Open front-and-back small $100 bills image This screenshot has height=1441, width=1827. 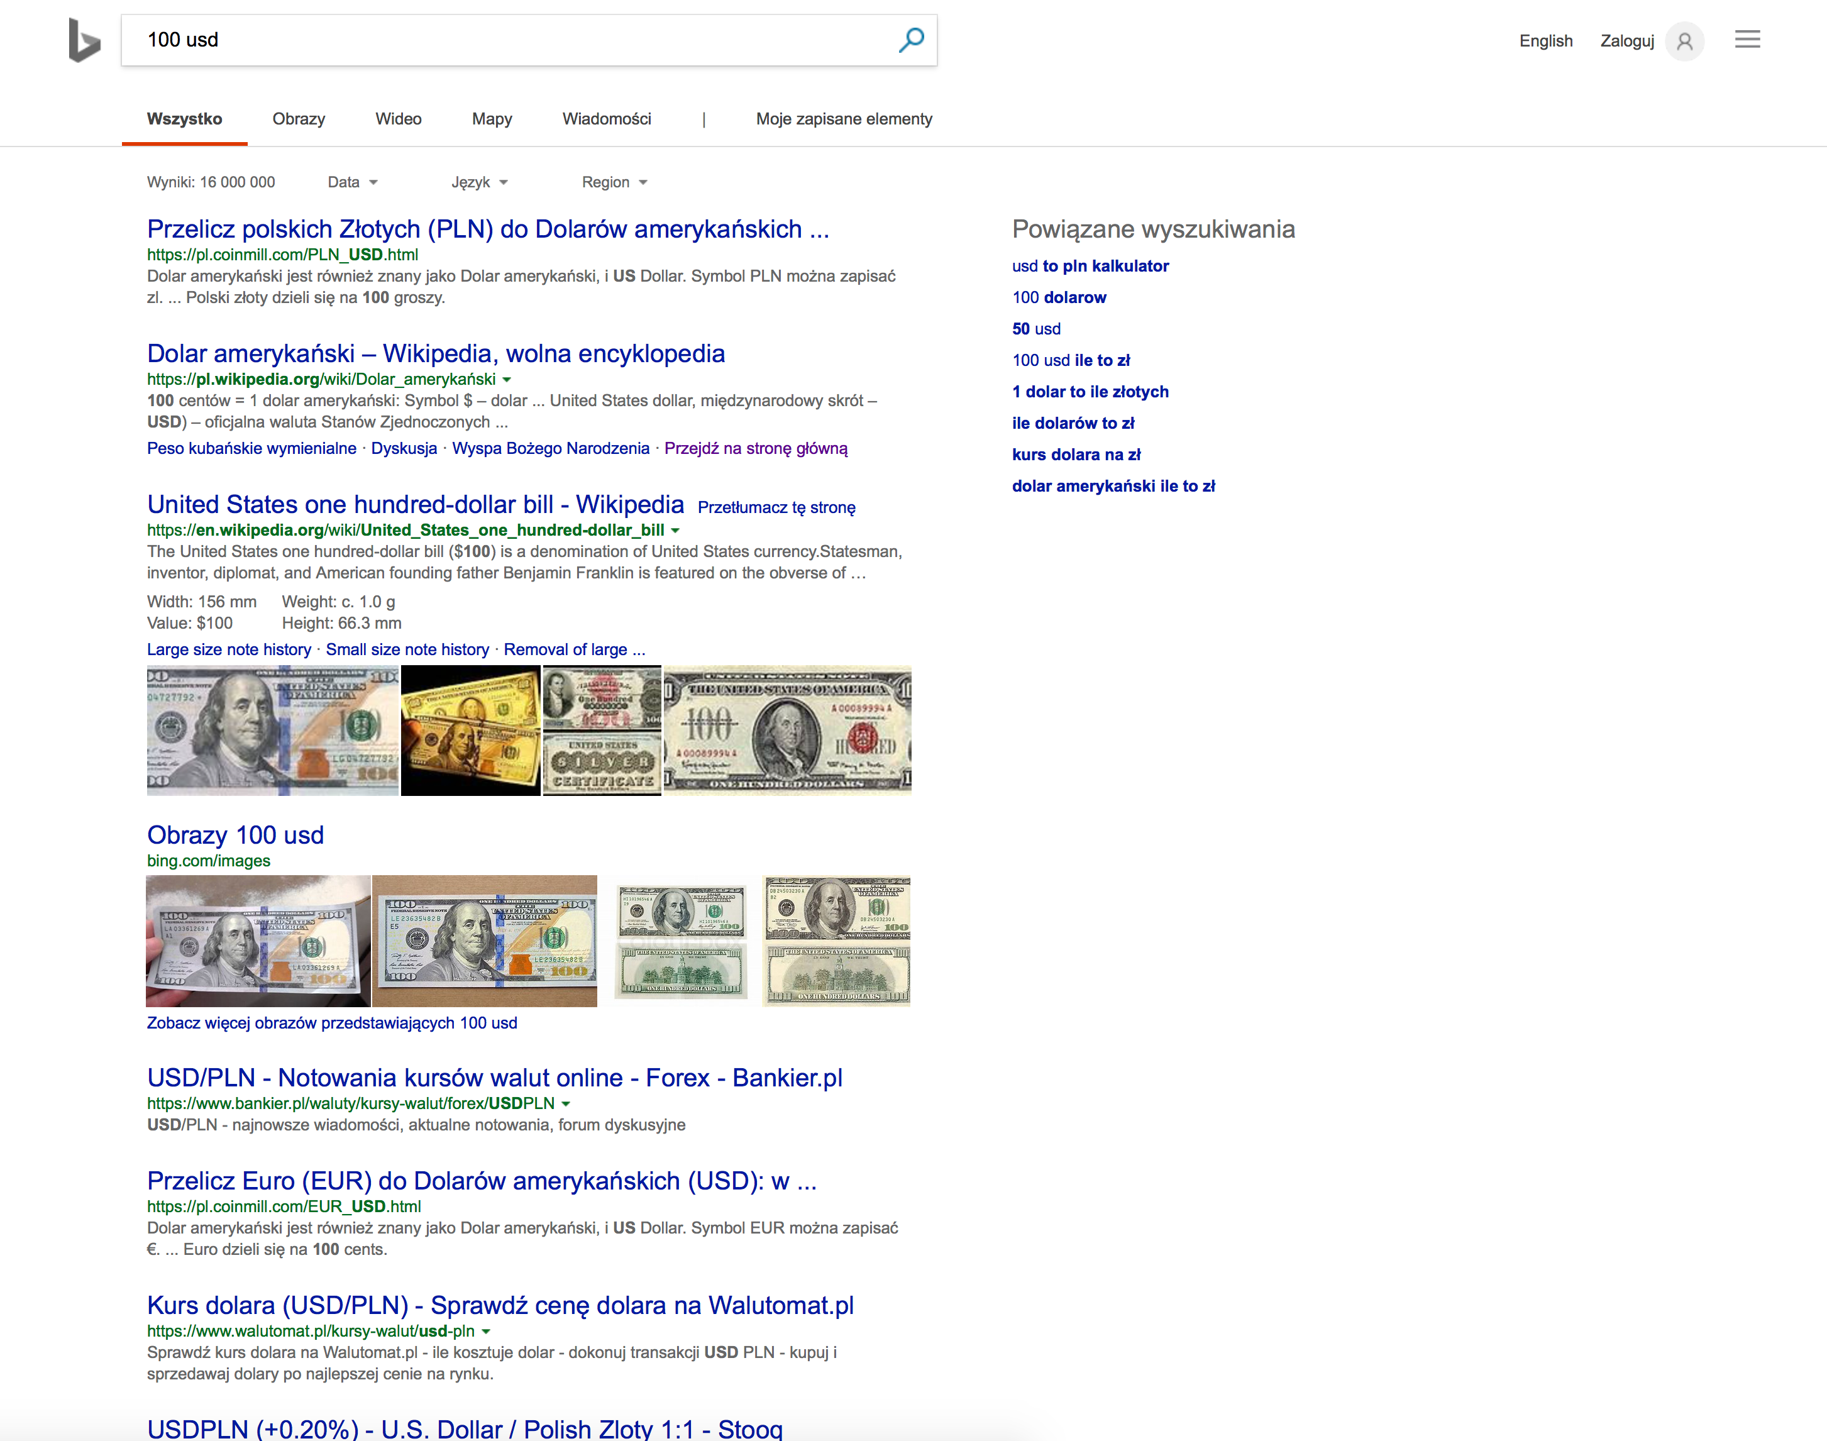(682, 942)
